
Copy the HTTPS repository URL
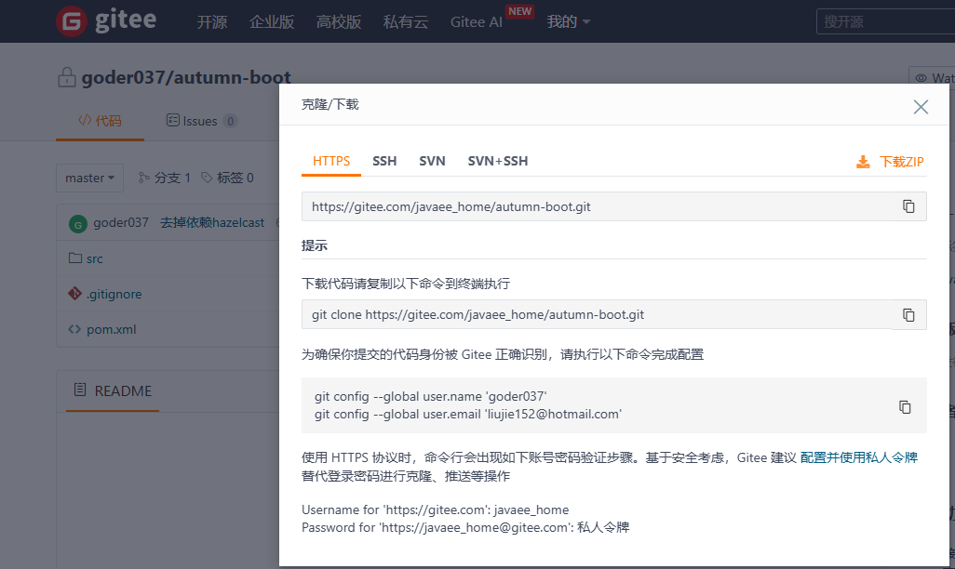tap(908, 206)
